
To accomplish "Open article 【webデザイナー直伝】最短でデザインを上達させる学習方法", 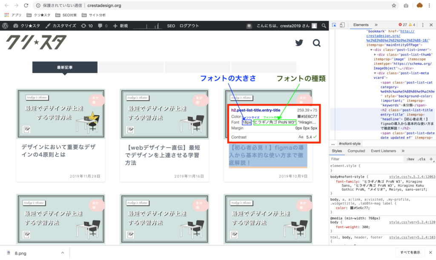I will pos(163,155).
